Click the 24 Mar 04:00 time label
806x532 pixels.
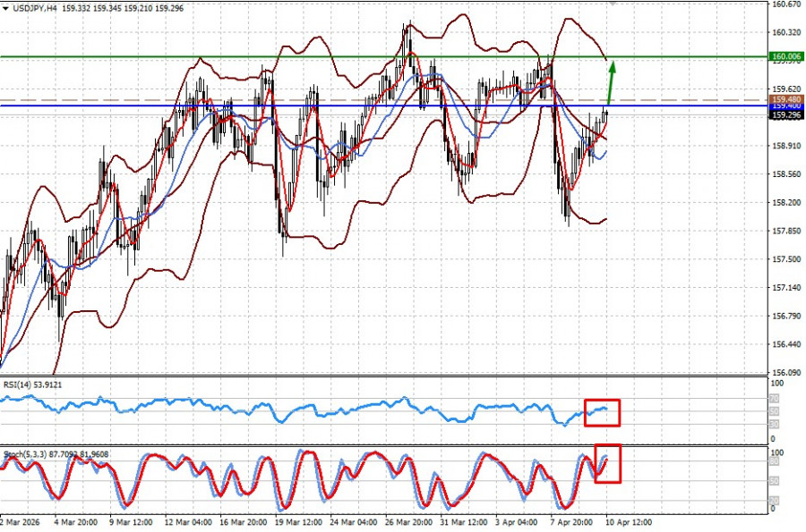pyautogui.click(x=354, y=522)
